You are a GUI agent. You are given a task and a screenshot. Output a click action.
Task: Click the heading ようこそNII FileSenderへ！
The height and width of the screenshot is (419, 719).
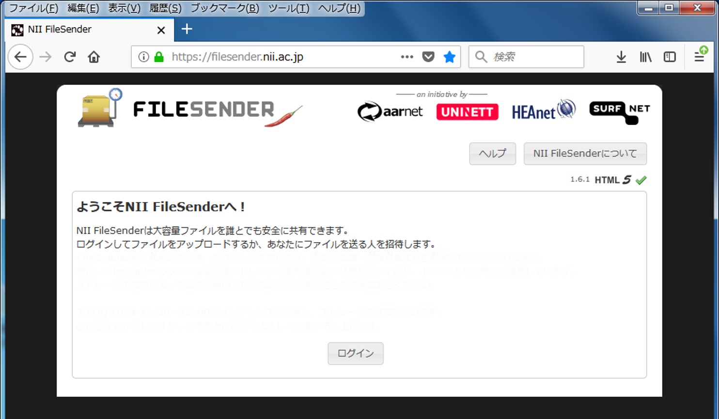point(161,207)
